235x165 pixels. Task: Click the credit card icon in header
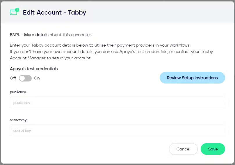coord(14,13)
